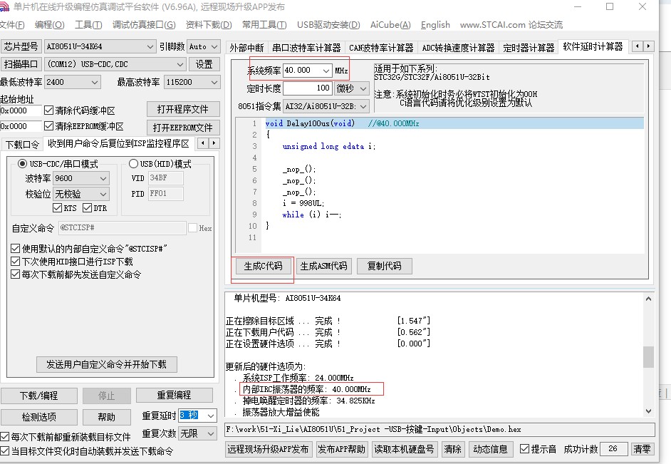
Task: Toggle 清除代码缓冲区 checkbox
Action: [48, 110]
